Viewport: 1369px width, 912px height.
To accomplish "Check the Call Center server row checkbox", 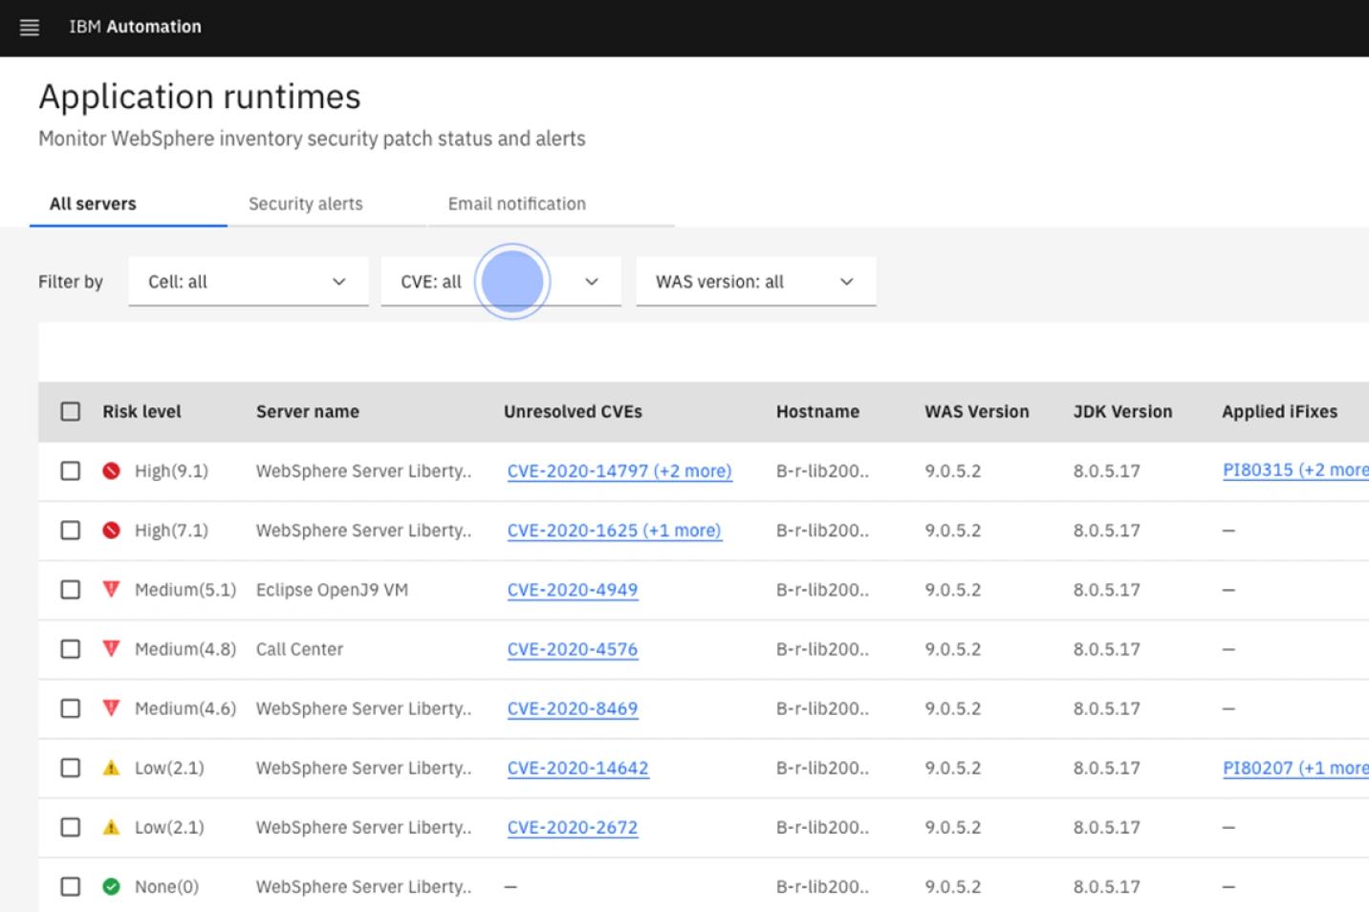I will [71, 648].
